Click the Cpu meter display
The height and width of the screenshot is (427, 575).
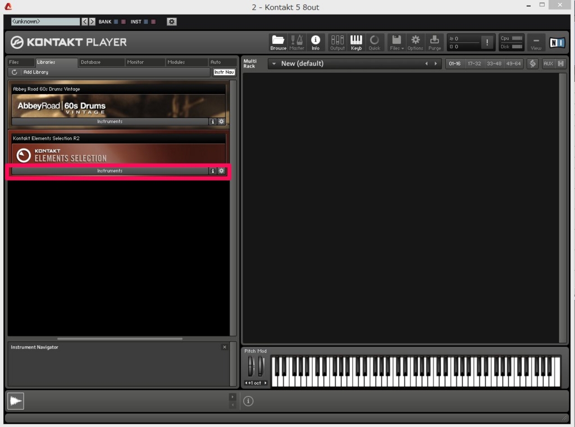(x=511, y=38)
